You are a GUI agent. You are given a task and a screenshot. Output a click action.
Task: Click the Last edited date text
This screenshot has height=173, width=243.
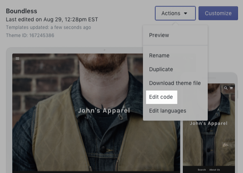[52, 20]
